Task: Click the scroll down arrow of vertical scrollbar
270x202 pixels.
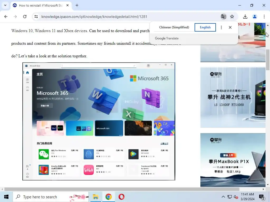Action: [268, 185]
